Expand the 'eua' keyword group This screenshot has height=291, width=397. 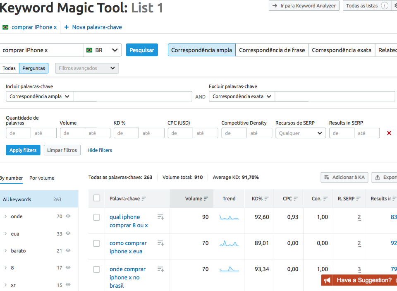pos(5,234)
